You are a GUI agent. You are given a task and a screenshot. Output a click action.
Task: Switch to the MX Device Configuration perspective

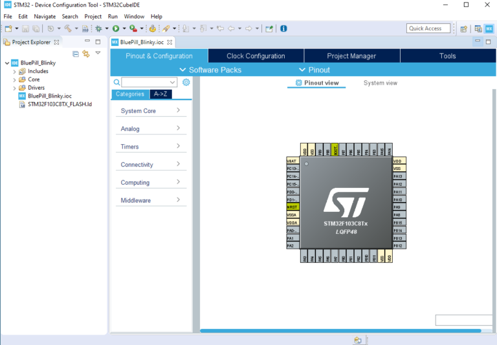[489, 29]
